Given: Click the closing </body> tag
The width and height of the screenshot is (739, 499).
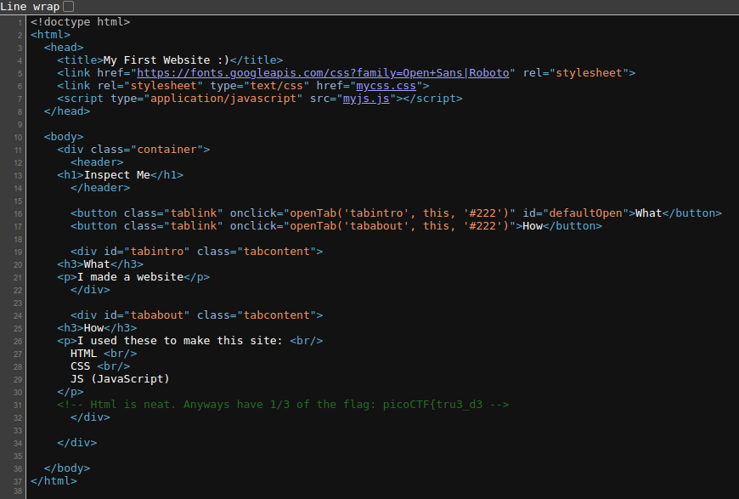Looking at the screenshot, I should tap(66, 468).
